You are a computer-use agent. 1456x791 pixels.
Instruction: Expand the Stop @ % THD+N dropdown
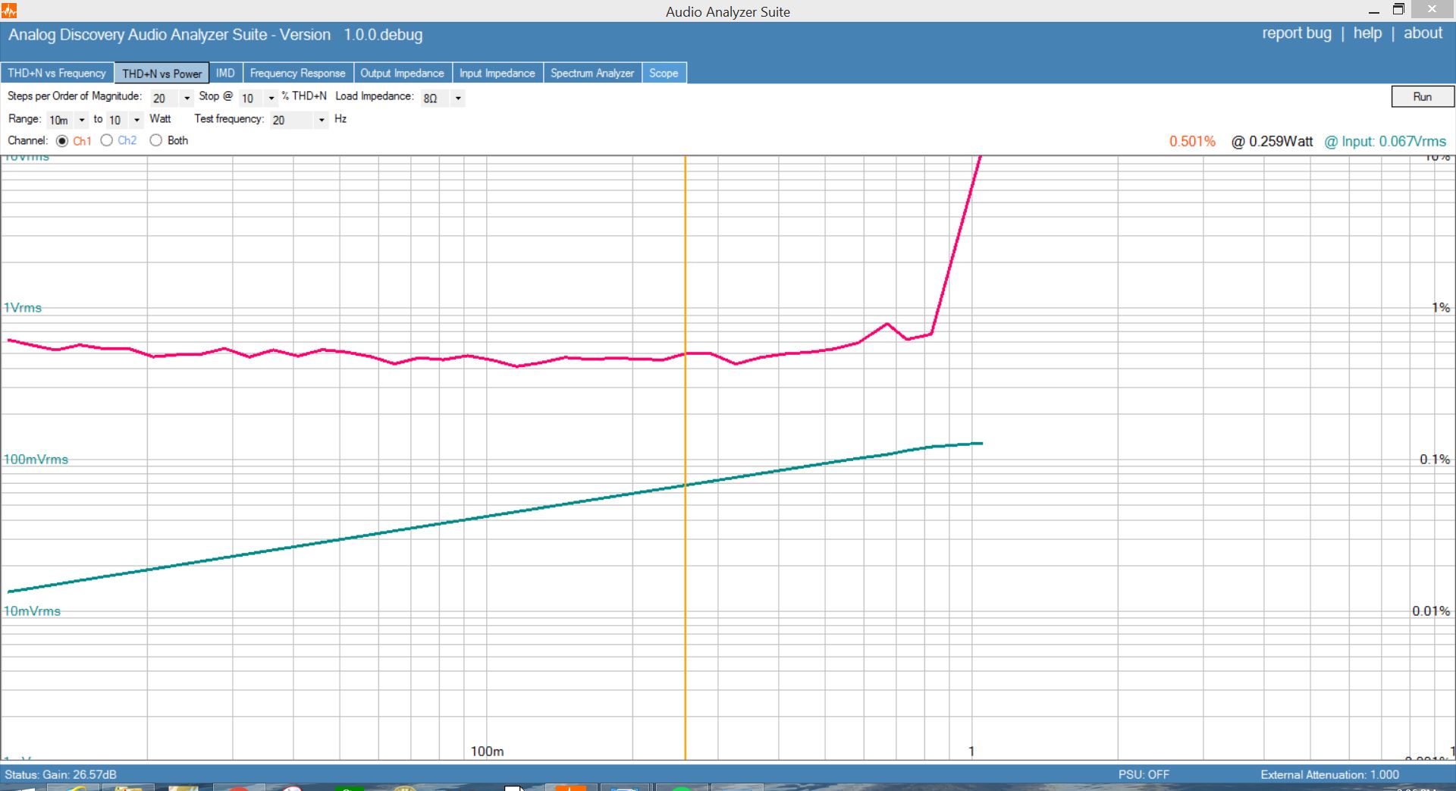pyautogui.click(x=271, y=98)
